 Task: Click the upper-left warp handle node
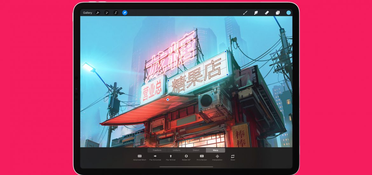click(x=168, y=80)
